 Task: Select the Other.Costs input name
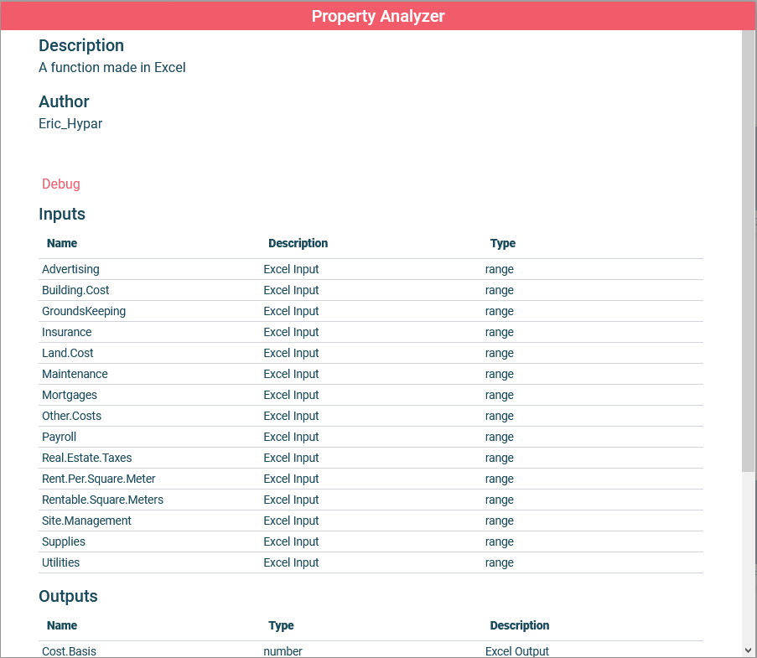(x=71, y=416)
